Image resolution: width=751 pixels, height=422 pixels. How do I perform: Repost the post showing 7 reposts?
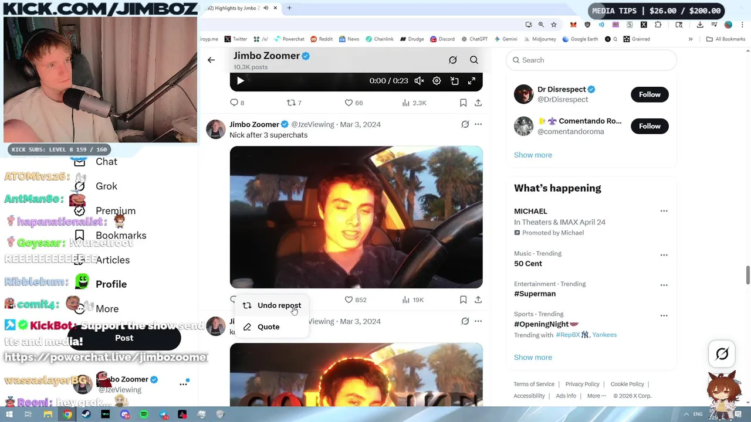(294, 103)
